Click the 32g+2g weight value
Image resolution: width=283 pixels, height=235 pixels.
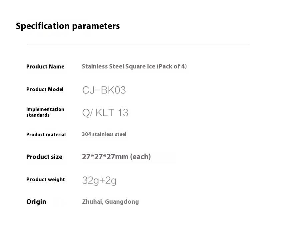pos(99,180)
